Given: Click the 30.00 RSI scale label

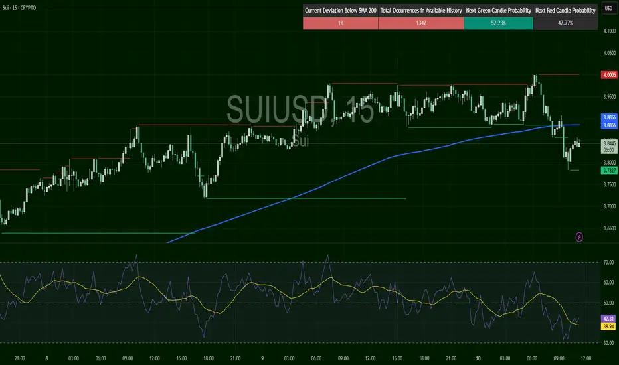Looking at the screenshot, I should [608, 343].
